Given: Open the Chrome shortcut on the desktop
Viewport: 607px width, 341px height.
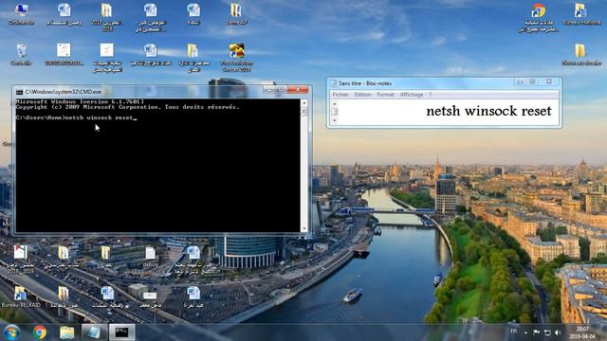Looking at the screenshot, I should [539, 17].
